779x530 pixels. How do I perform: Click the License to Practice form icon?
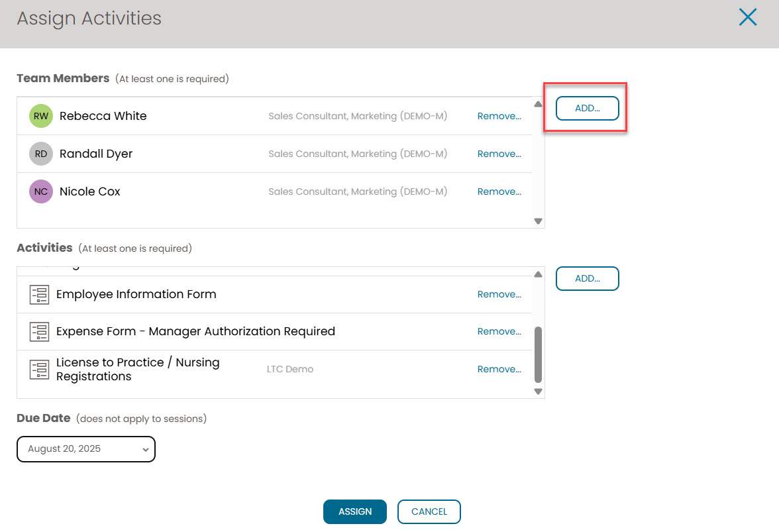39,370
